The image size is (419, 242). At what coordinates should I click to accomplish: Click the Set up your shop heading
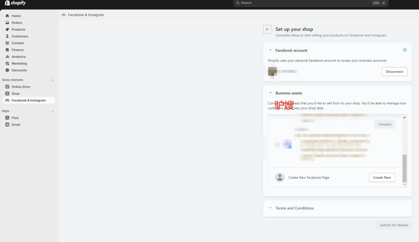294,29
